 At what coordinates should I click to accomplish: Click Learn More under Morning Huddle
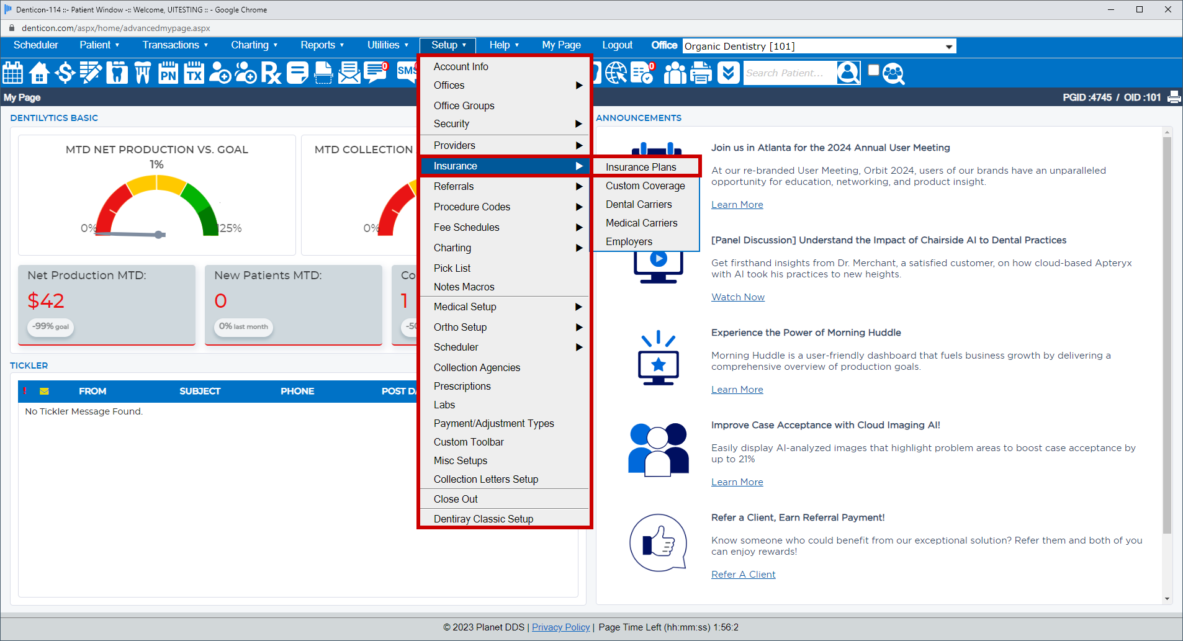737,390
